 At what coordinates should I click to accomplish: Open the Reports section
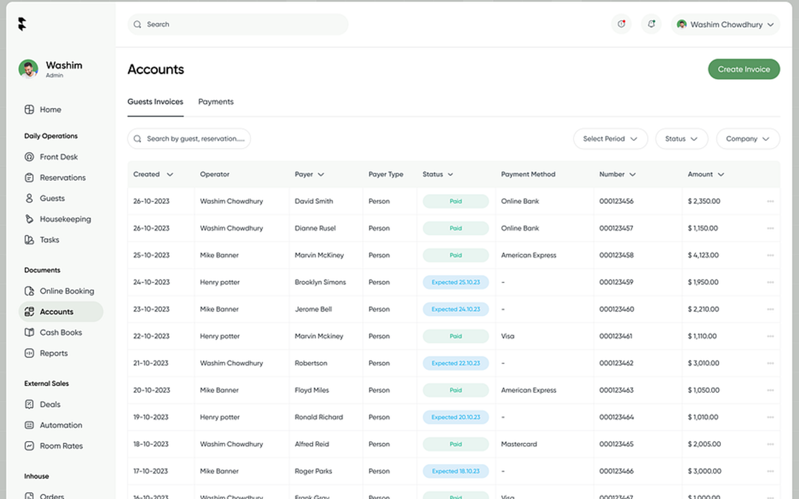pos(55,352)
